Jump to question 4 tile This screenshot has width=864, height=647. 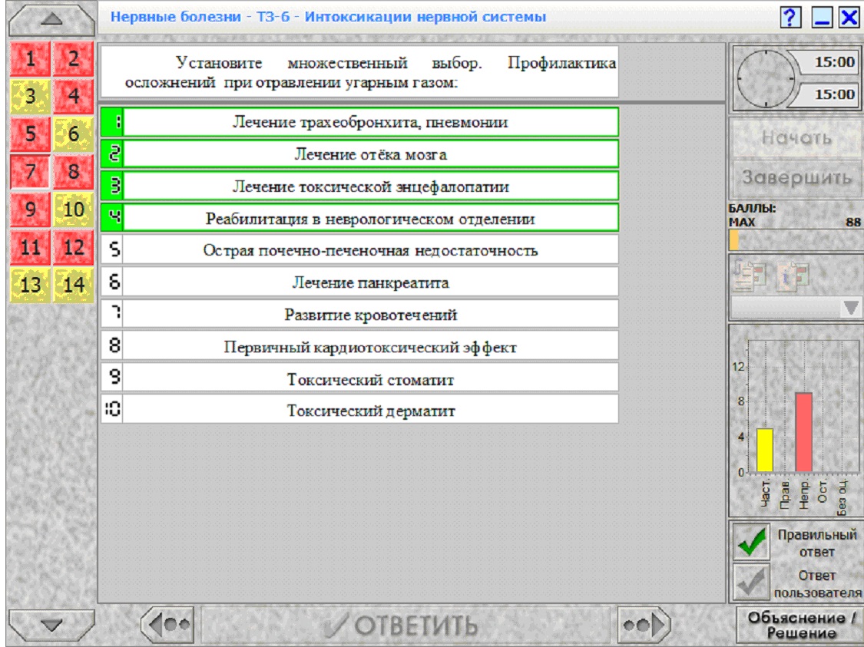click(x=73, y=97)
